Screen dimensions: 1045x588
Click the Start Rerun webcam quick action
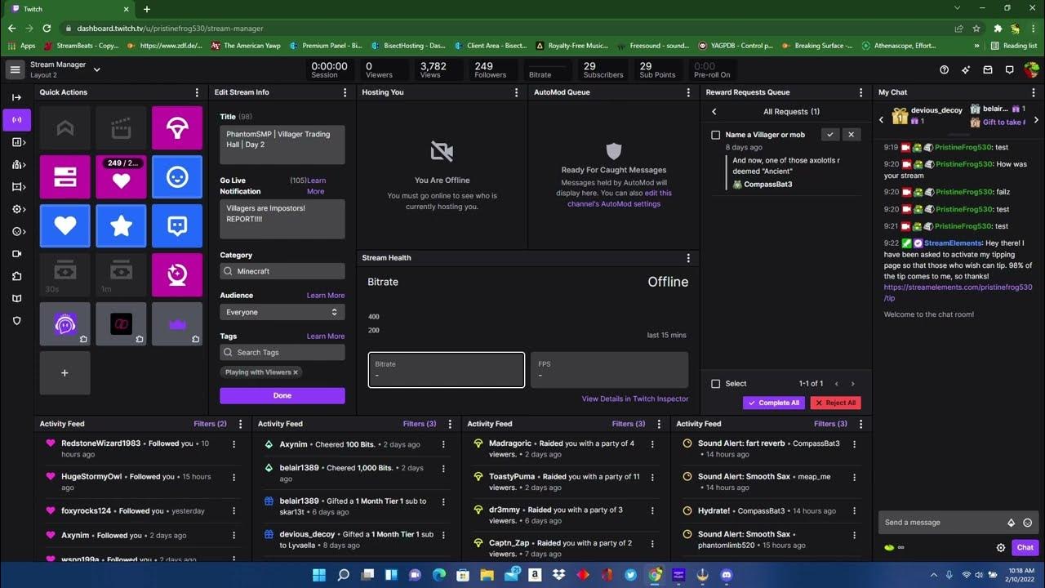[x=177, y=274]
